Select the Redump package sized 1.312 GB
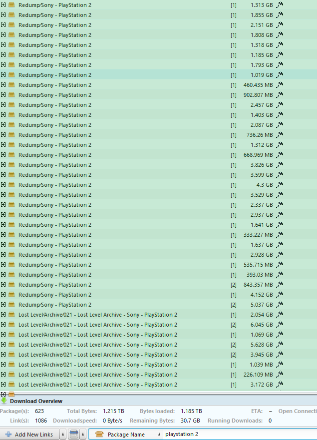The height and width of the screenshot is (440, 317). pyautogui.click(x=159, y=145)
